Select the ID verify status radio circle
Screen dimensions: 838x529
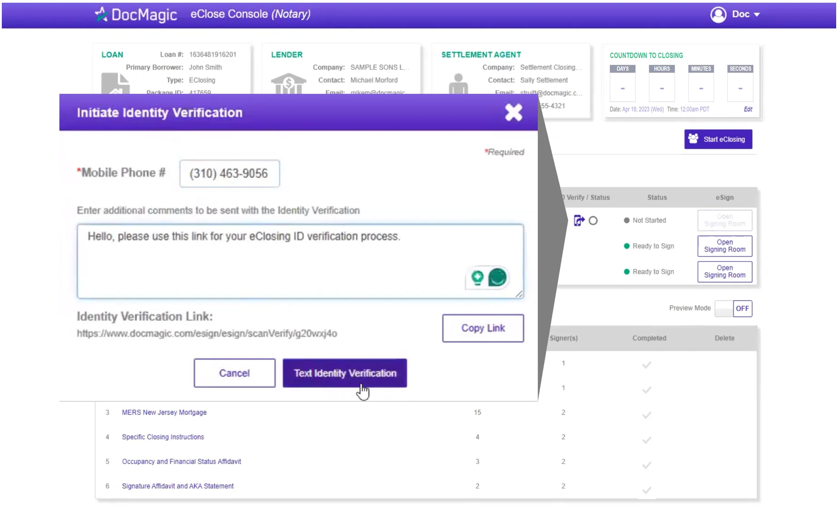593,221
